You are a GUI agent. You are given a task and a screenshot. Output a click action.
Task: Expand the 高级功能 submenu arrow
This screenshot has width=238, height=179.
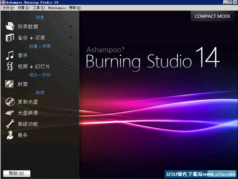coord(71,124)
